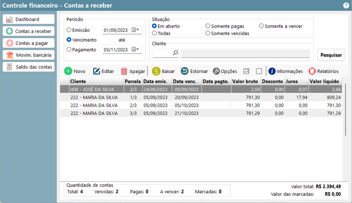Select the Emissão period radio button
This screenshot has width=352, height=203.
69,30
